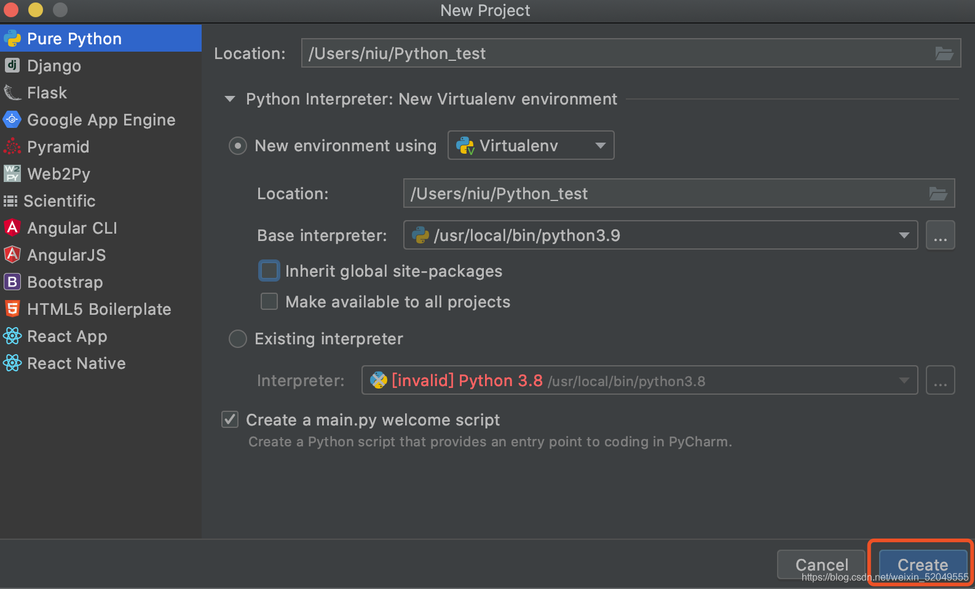Click the Create button
975x589 pixels.
(x=923, y=564)
